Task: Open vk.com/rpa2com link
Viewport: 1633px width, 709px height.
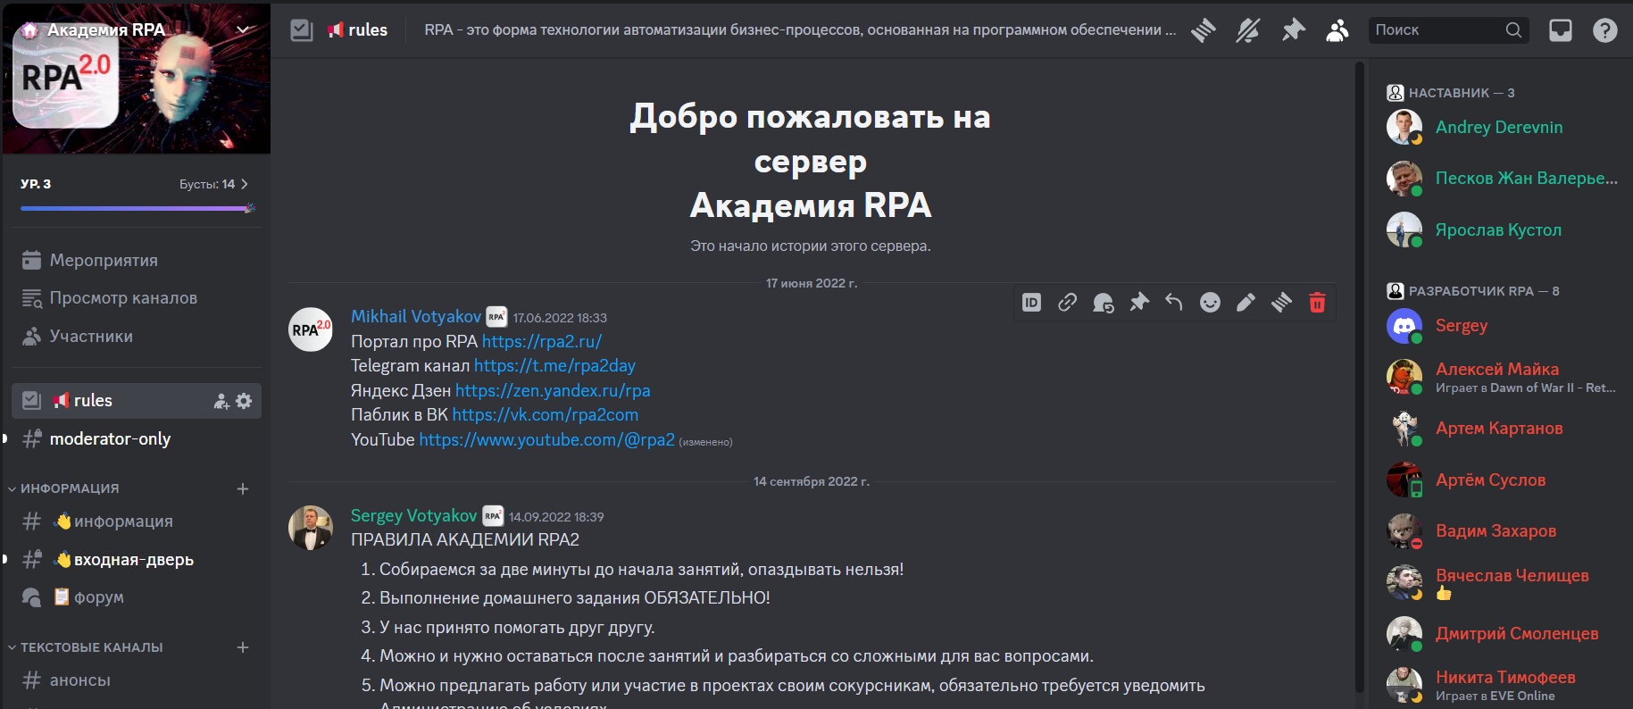Action: pyautogui.click(x=546, y=414)
